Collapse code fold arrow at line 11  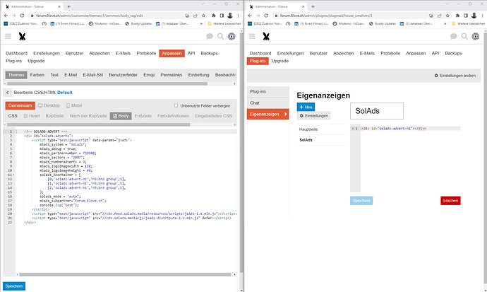(13, 175)
